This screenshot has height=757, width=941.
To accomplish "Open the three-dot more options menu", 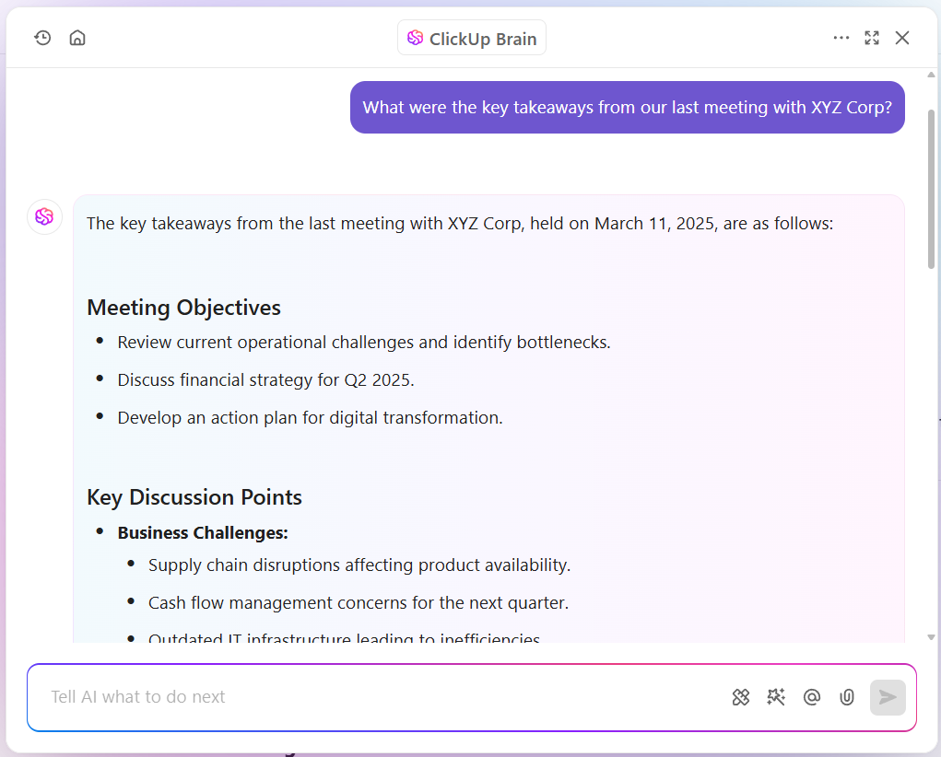I will (841, 38).
